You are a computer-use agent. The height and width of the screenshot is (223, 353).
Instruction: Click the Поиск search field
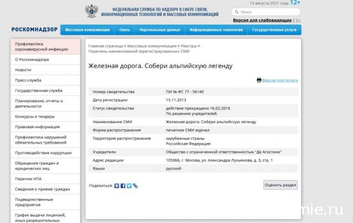pos(266,12)
